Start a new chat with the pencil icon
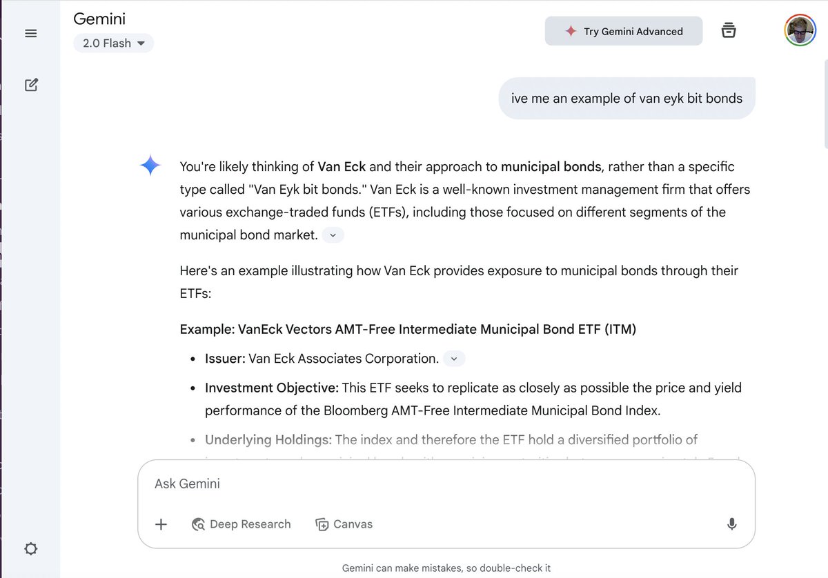Image resolution: width=828 pixels, height=578 pixels. tap(31, 85)
